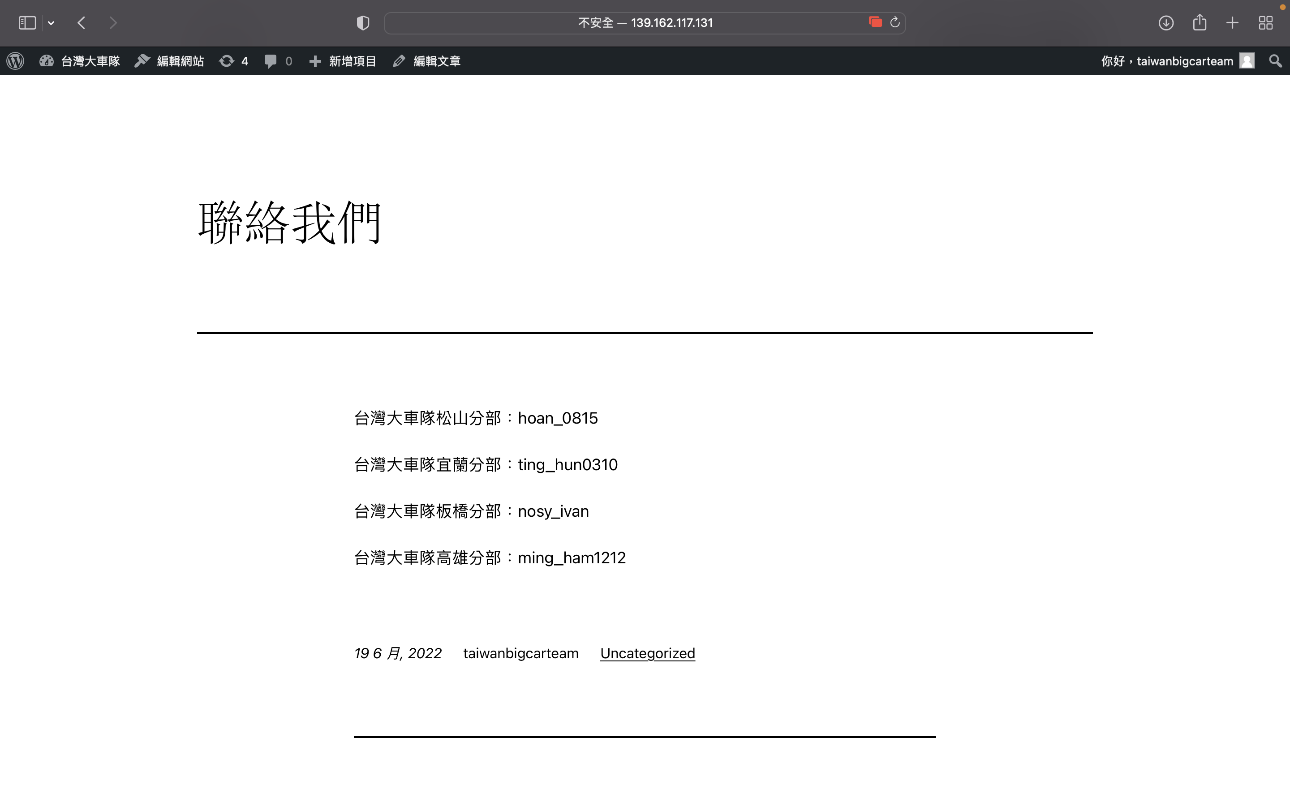The height and width of the screenshot is (806, 1290).
Task: Click the updates icon showing 4
Action: 233,61
